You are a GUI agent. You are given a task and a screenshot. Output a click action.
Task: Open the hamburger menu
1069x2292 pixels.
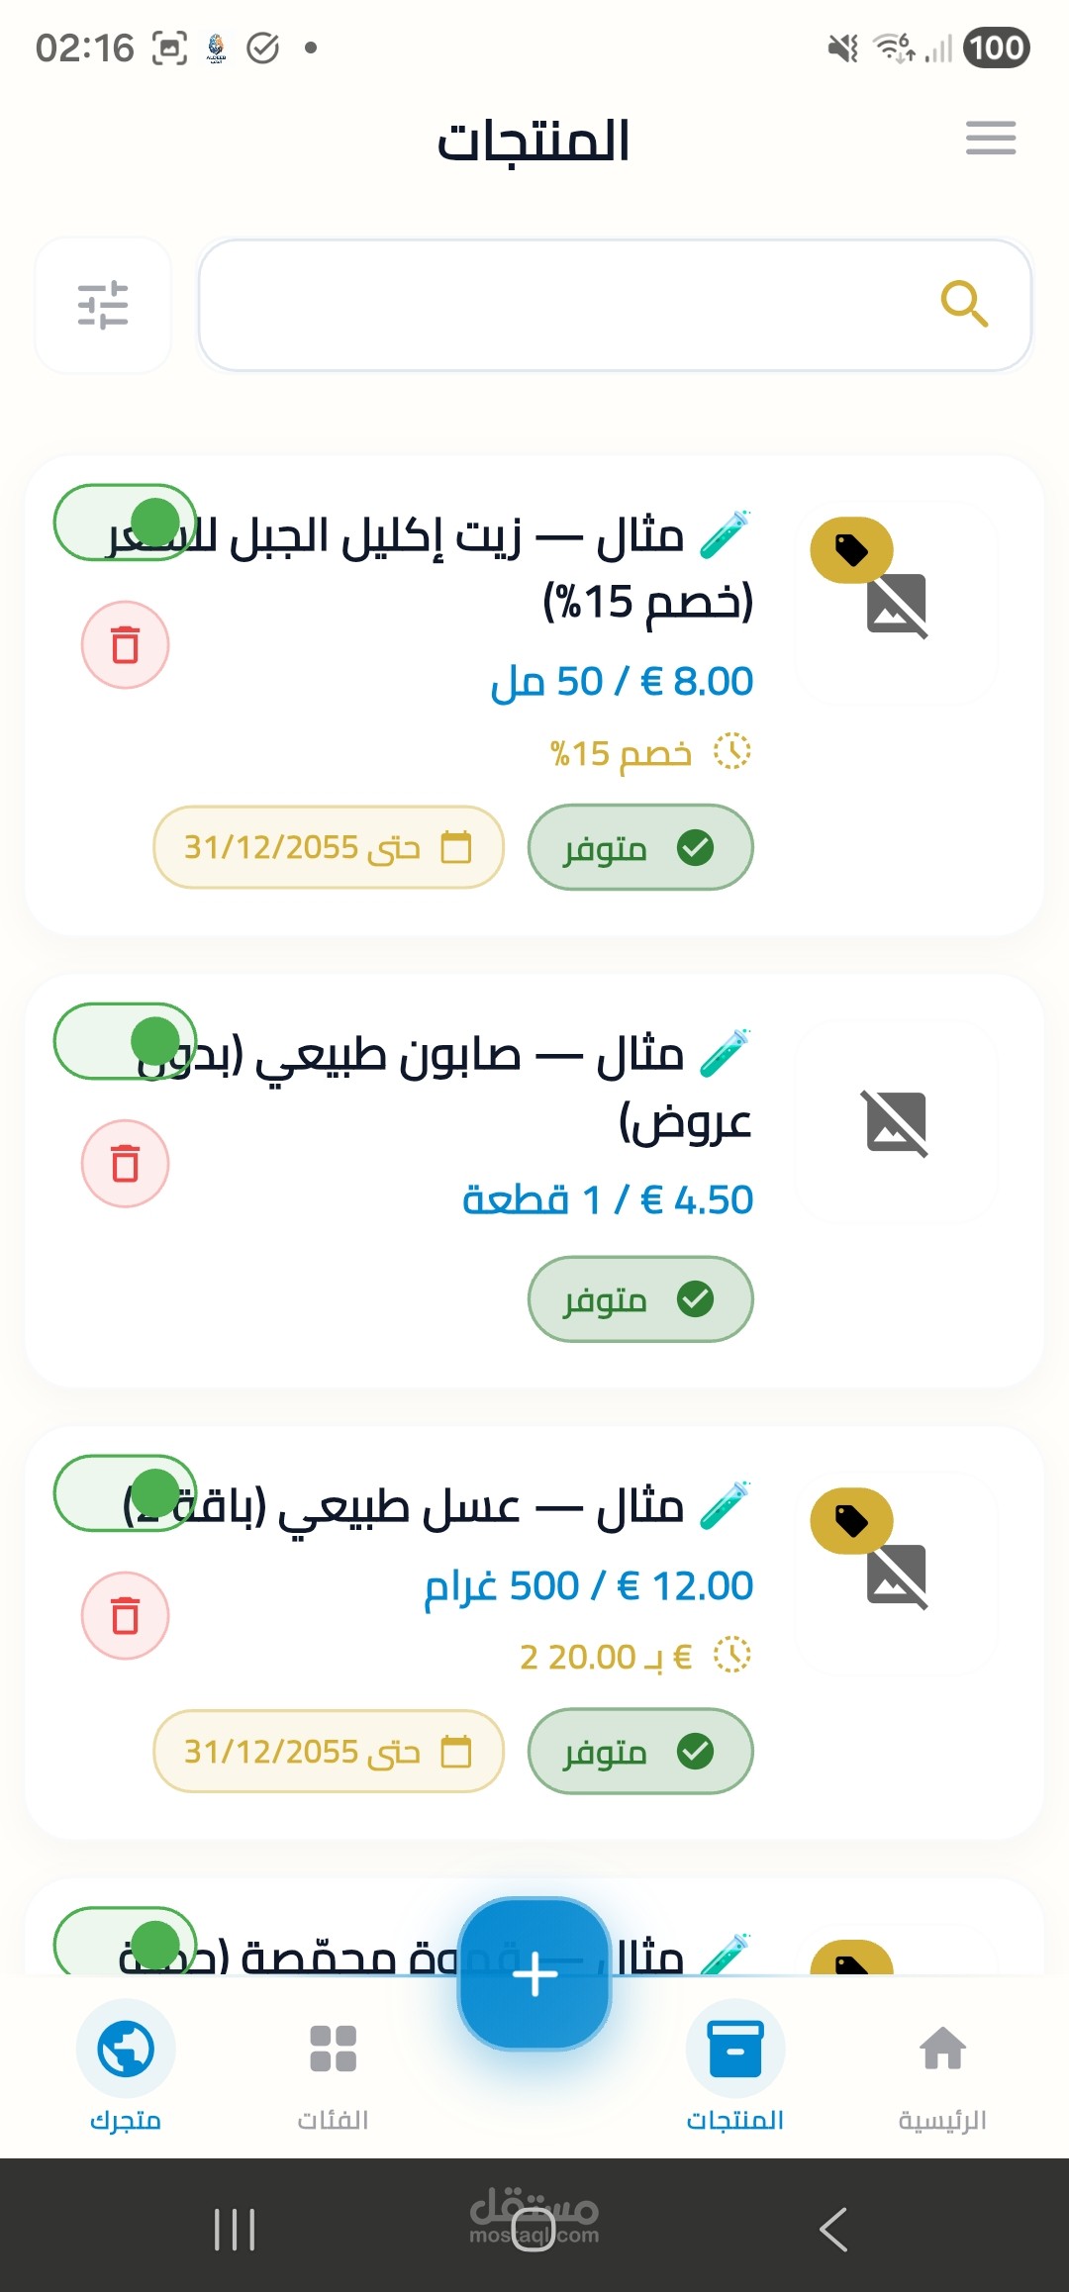click(x=991, y=139)
